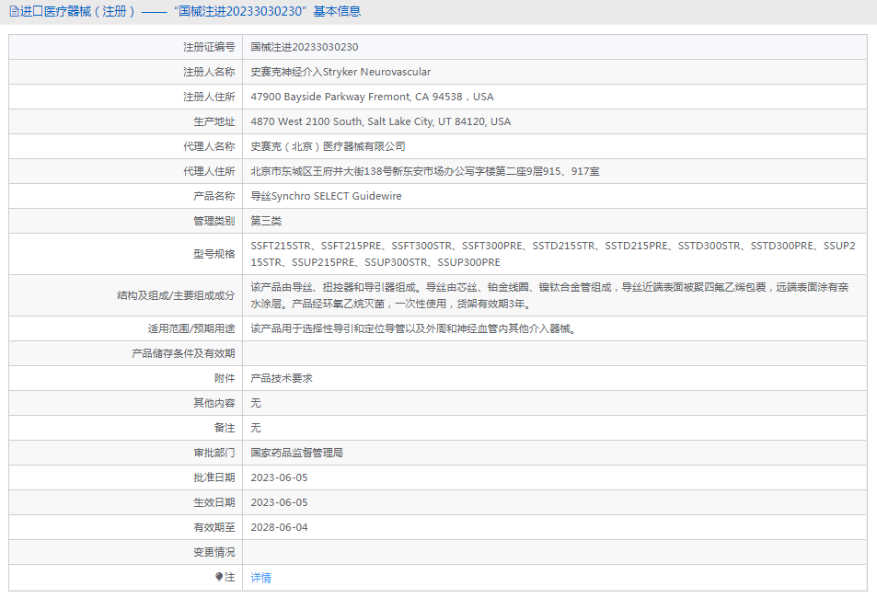
Task: Click the 代理人住所 label
Action: [x=209, y=171]
